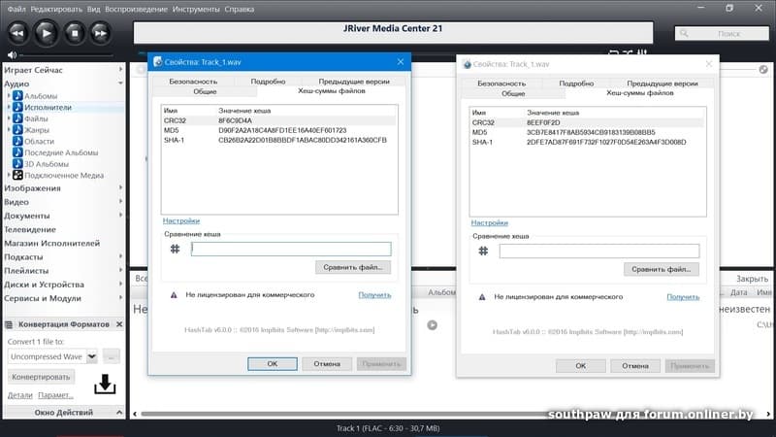Image resolution: width=776 pixels, height=437 pixels.
Task: Click Настройки link in left dialog
Action: (180, 221)
